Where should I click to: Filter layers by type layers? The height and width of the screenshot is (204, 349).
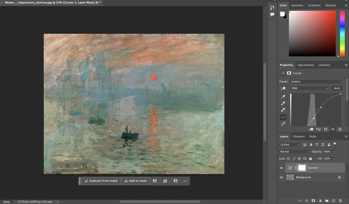tap(317, 145)
